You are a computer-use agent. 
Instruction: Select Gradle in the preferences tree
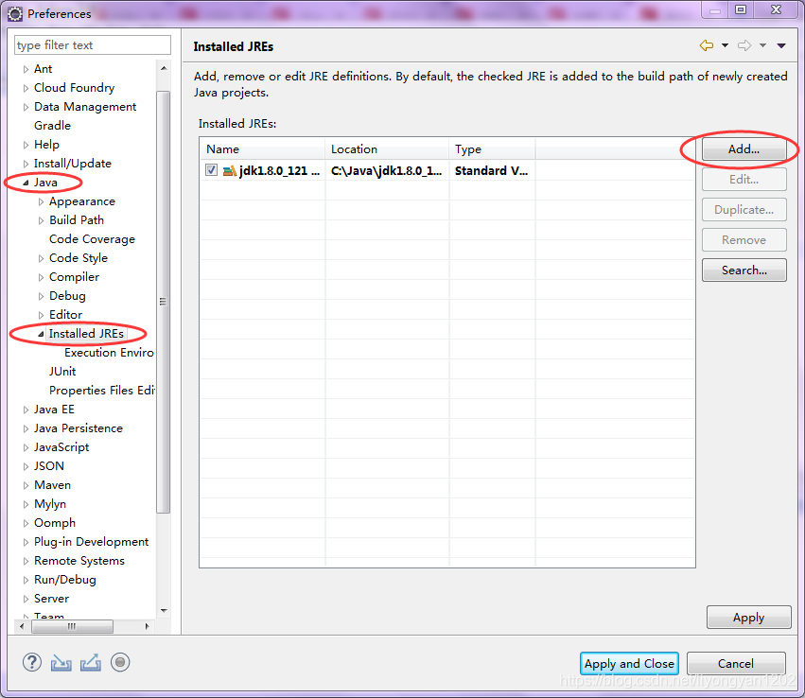[x=52, y=126]
